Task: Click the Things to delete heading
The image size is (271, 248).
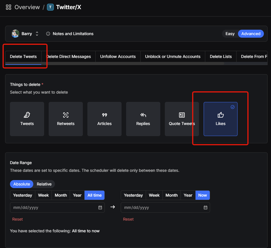Action: click(x=25, y=84)
